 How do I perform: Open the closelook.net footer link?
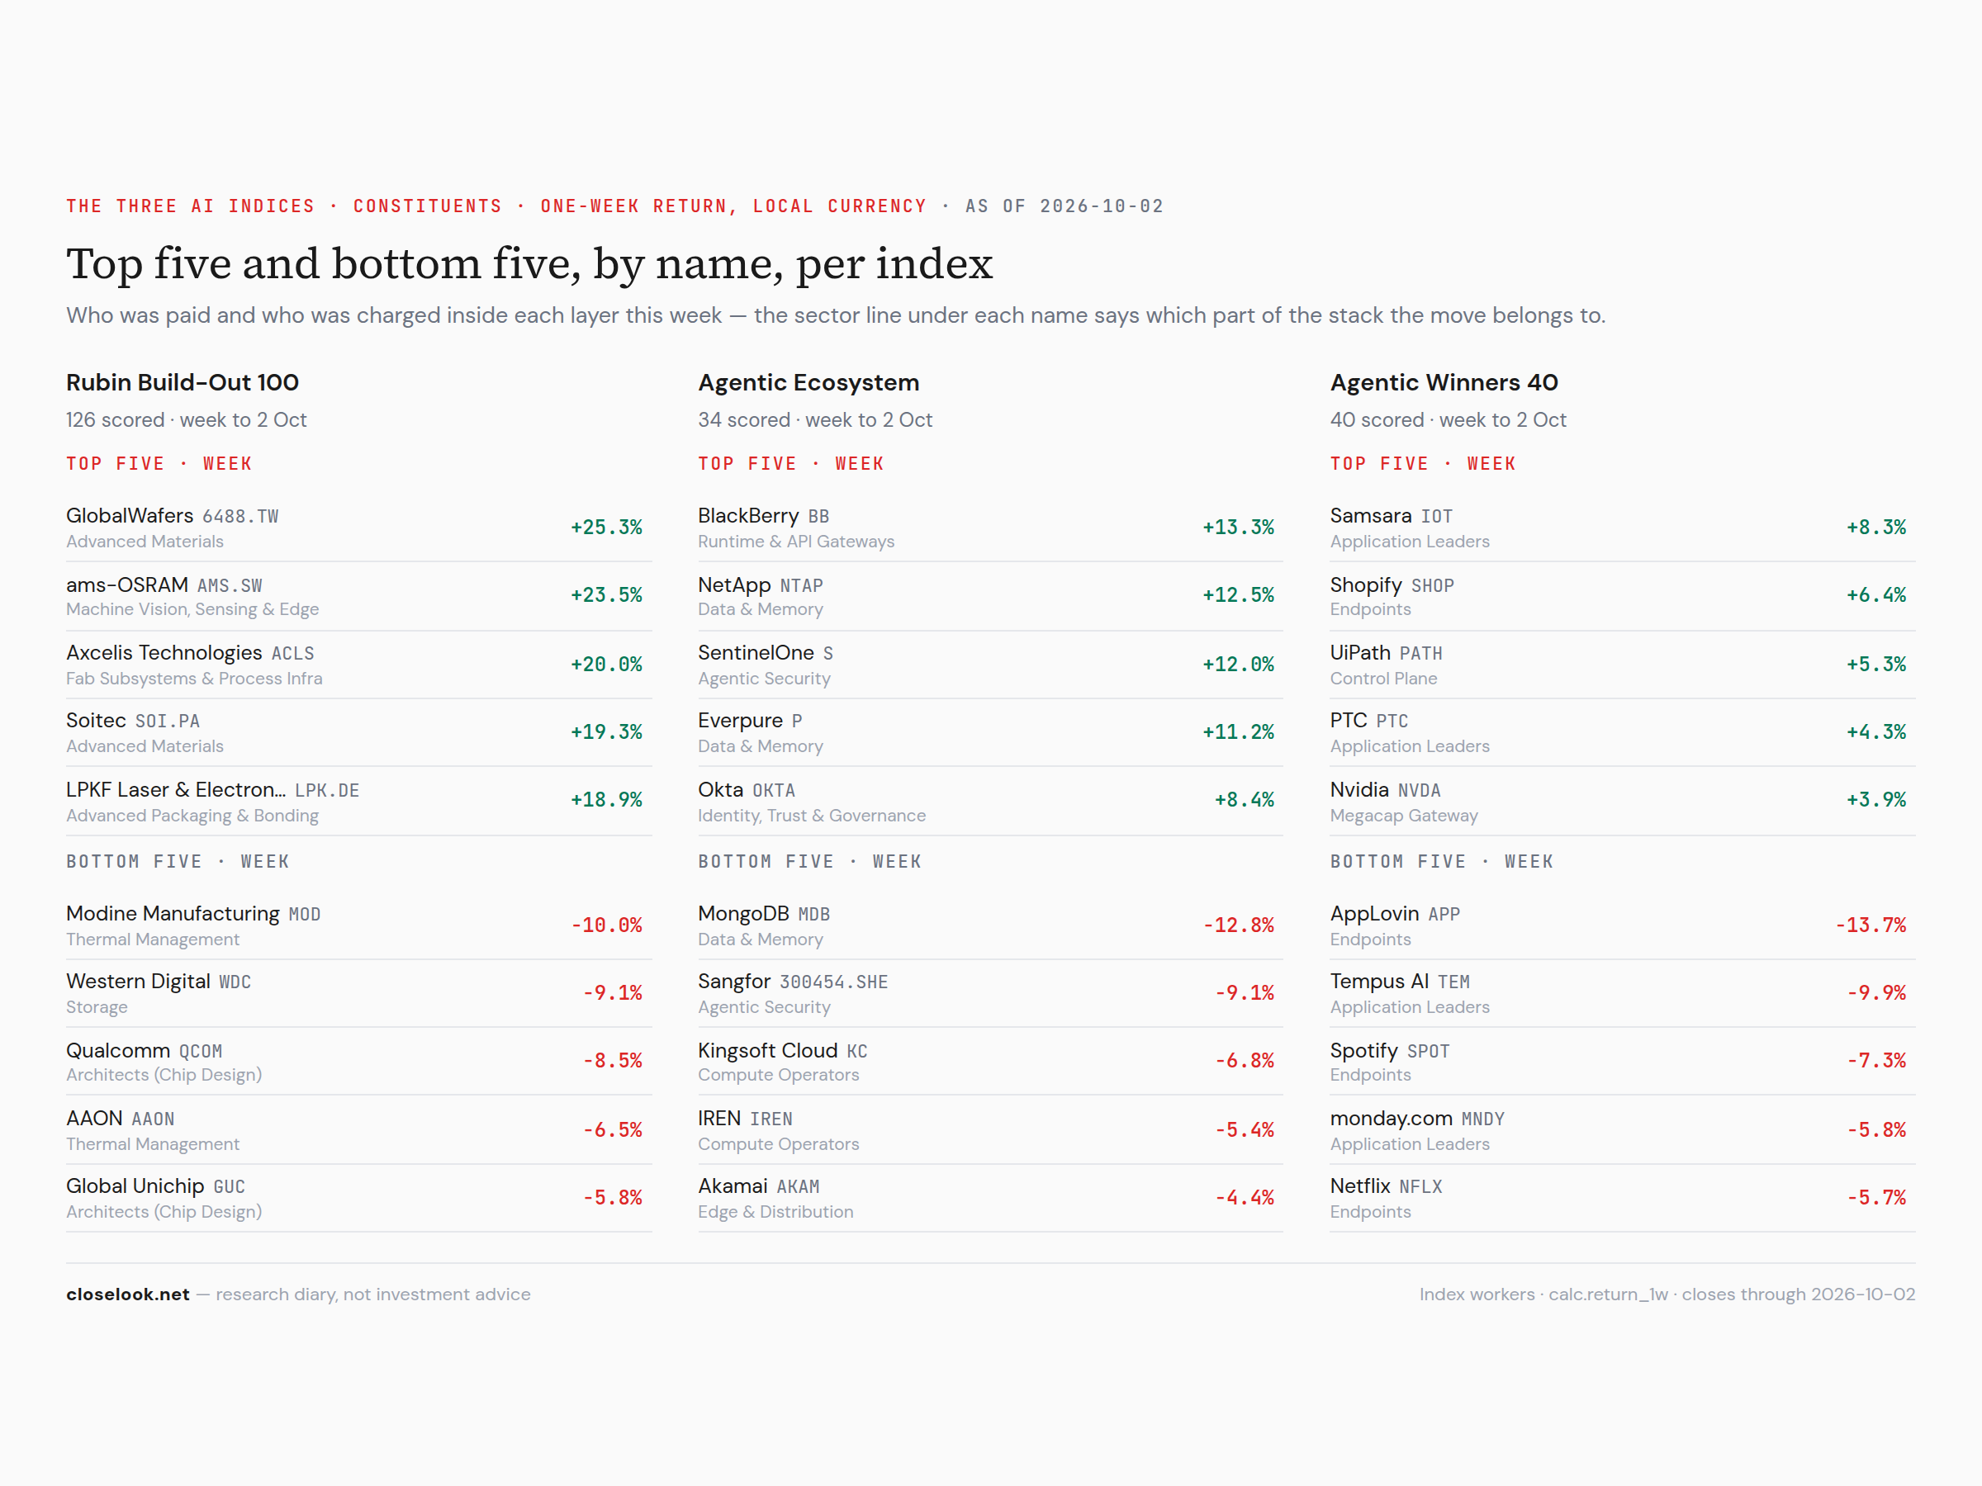(127, 1294)
